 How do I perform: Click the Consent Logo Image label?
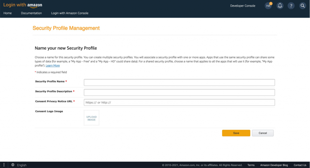coord(49,111)
